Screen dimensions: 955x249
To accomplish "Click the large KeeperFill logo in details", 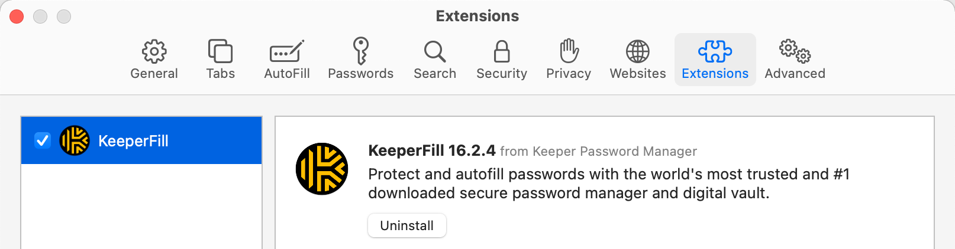I will (322, 169).
